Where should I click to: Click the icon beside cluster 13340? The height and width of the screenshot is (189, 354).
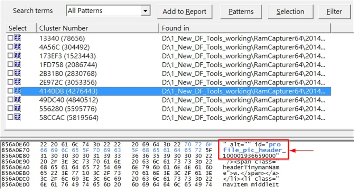17,38
